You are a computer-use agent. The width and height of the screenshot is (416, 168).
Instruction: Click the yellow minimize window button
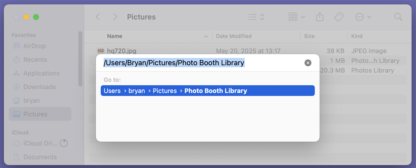coord(26,17)
